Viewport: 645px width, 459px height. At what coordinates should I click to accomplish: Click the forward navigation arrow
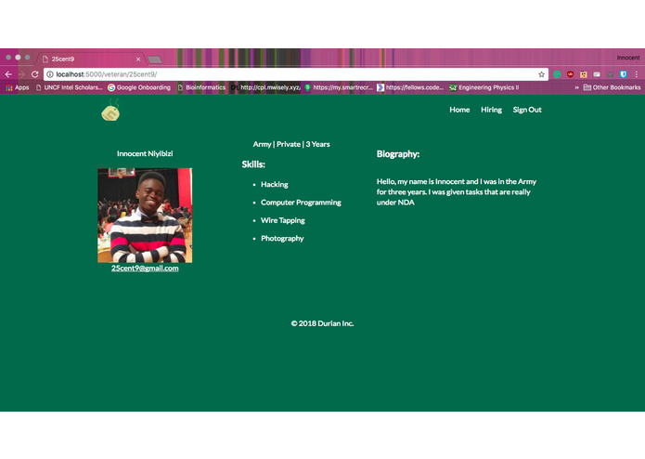pos(21,74)
